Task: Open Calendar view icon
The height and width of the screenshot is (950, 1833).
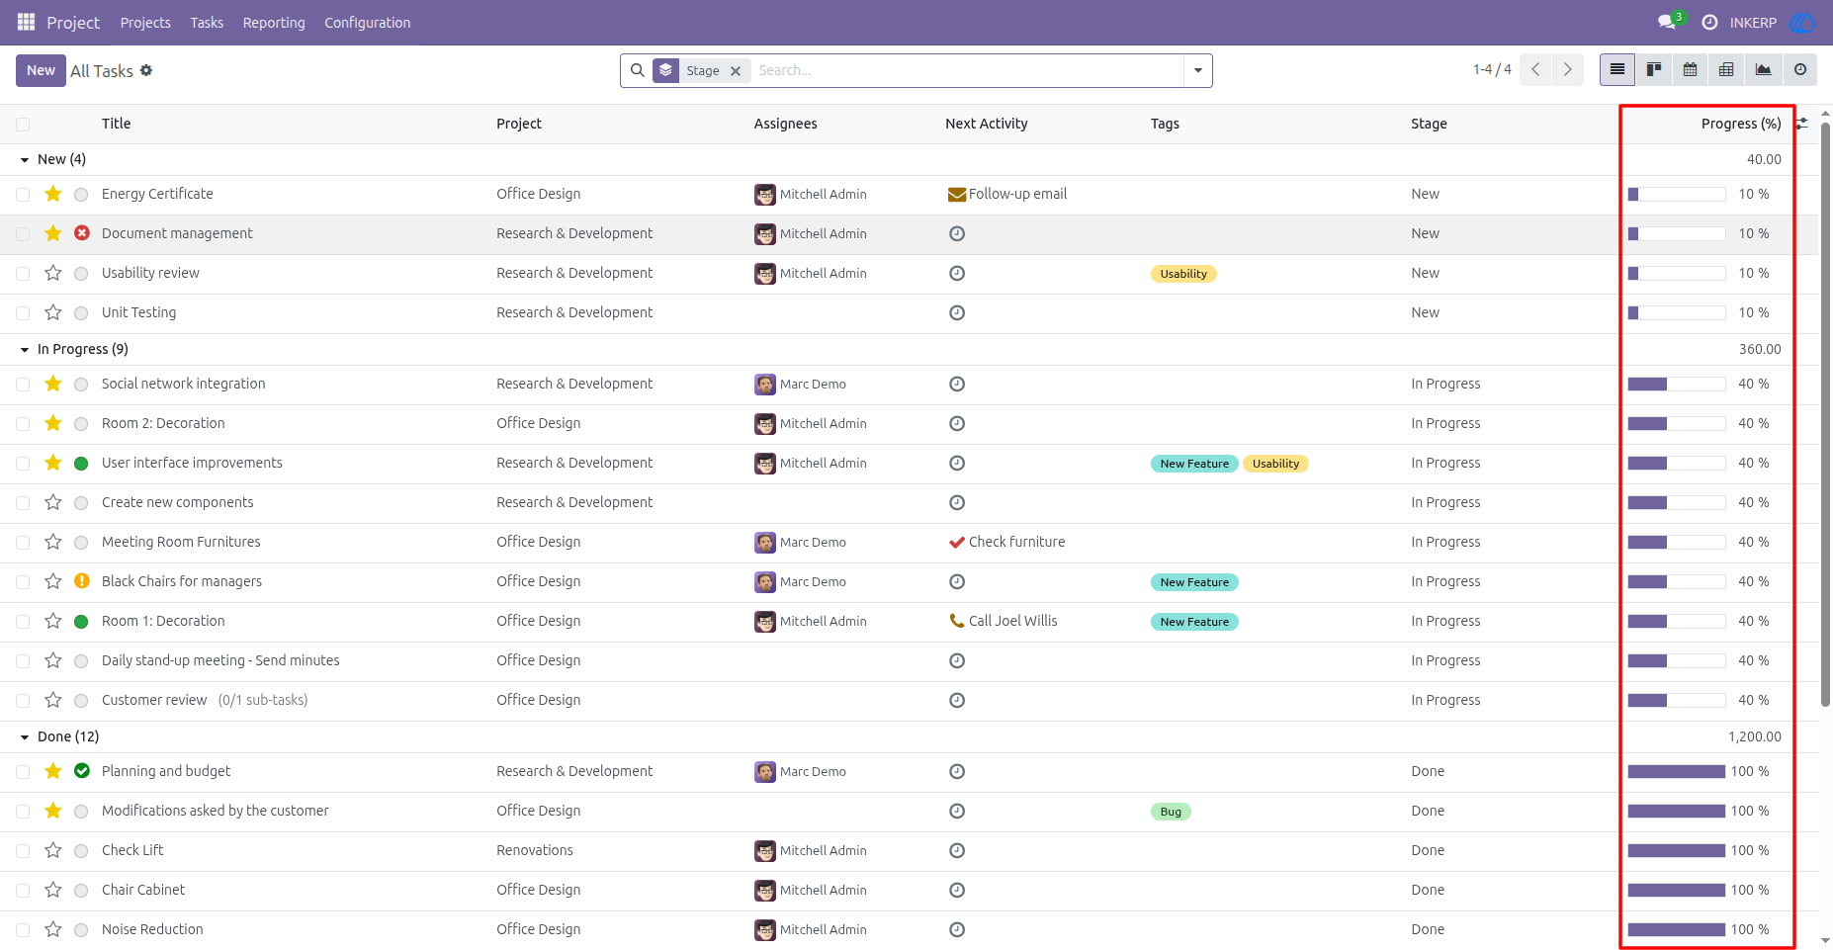Action: coord(1691,70)
